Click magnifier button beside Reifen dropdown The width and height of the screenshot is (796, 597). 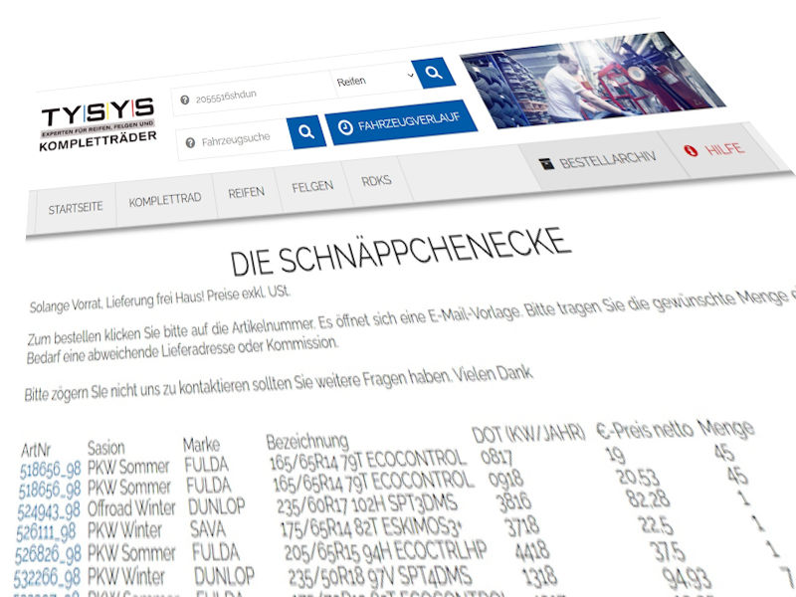pos(433,73)
